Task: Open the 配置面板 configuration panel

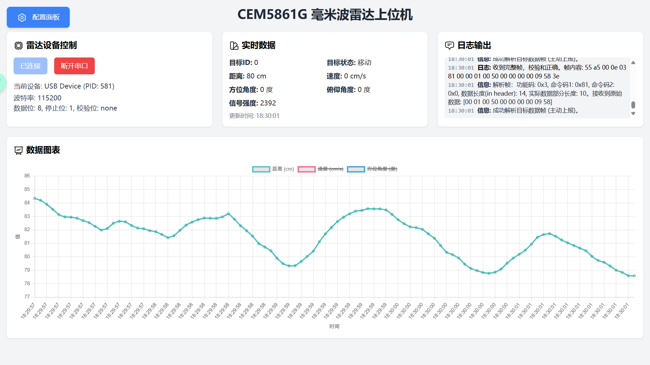Action: pos(38,17)
